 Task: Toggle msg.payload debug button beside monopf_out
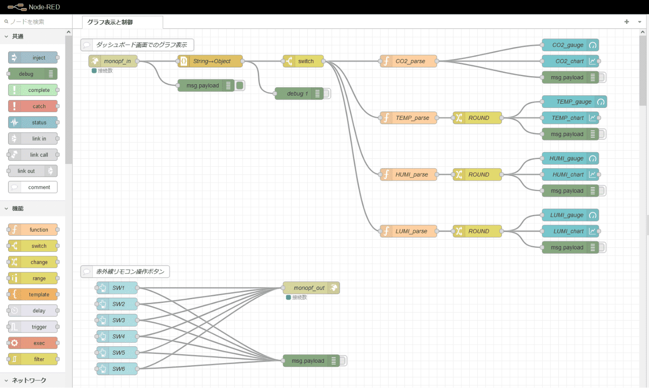[x=343, y=361]
